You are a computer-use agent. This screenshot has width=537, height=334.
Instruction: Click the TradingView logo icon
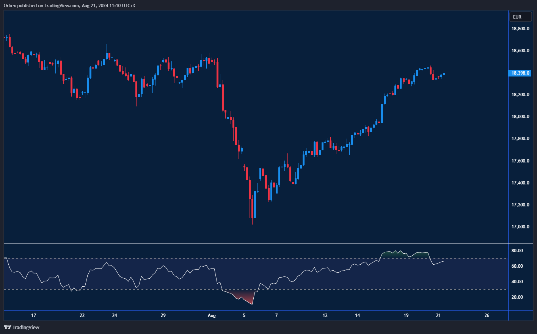(7, 327)
